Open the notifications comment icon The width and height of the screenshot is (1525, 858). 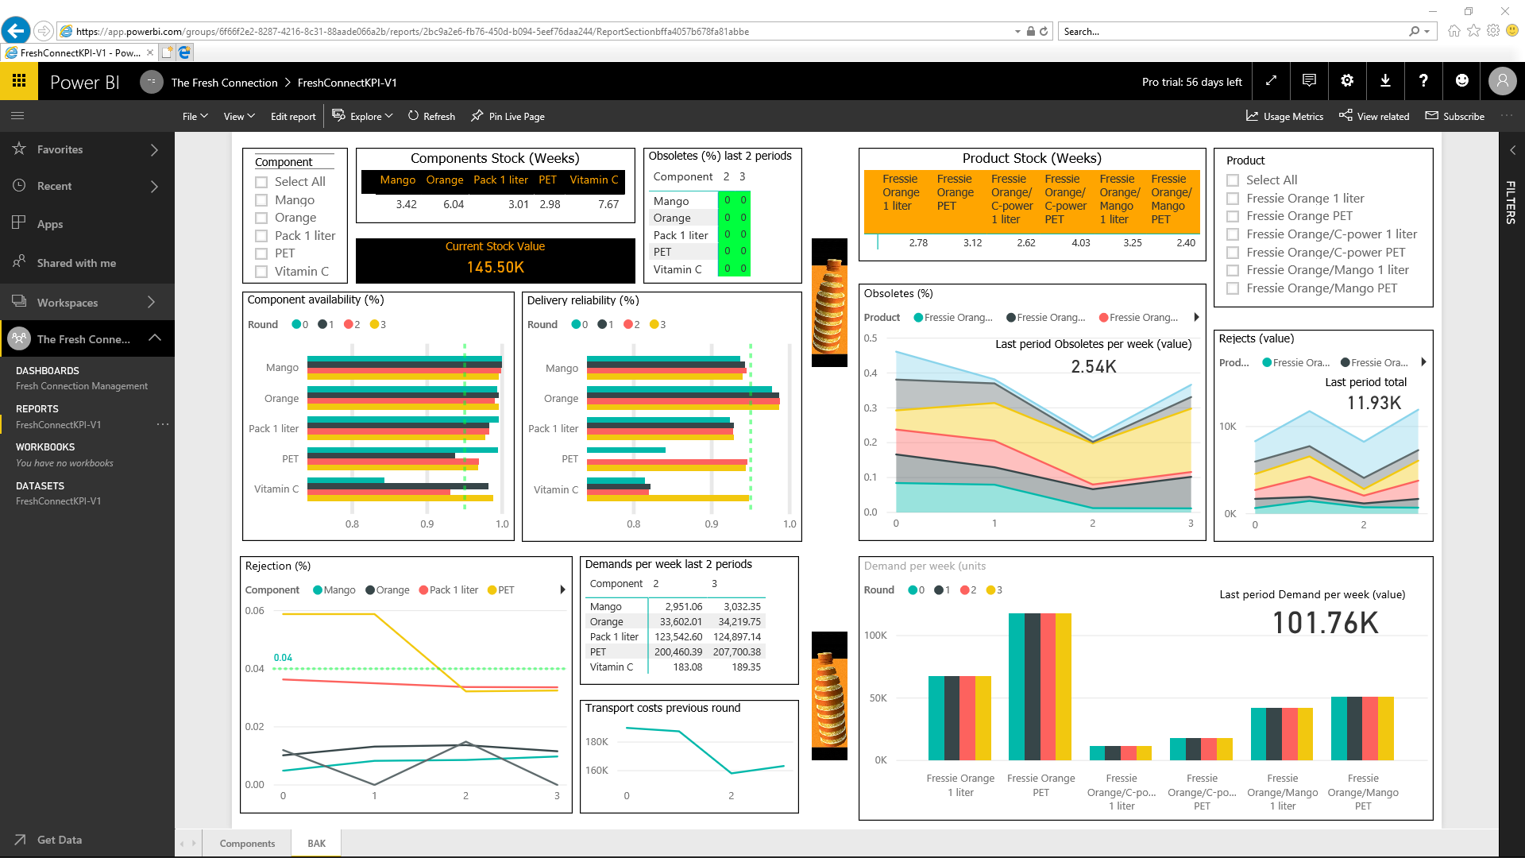point(1309,81)
